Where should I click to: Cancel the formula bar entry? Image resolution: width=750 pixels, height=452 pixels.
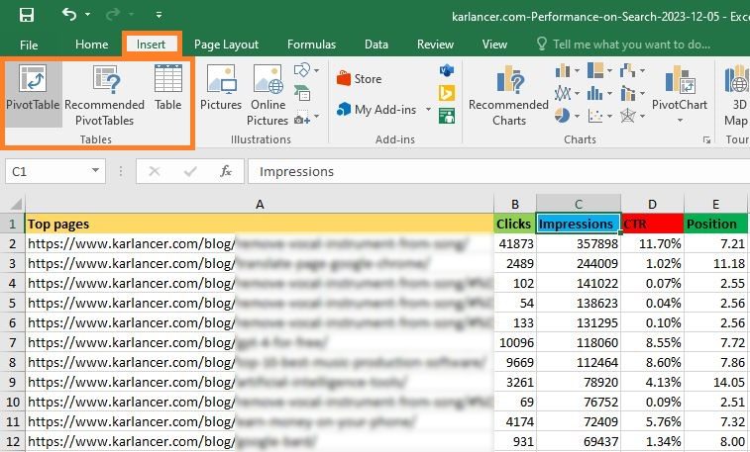click(154, 171)
